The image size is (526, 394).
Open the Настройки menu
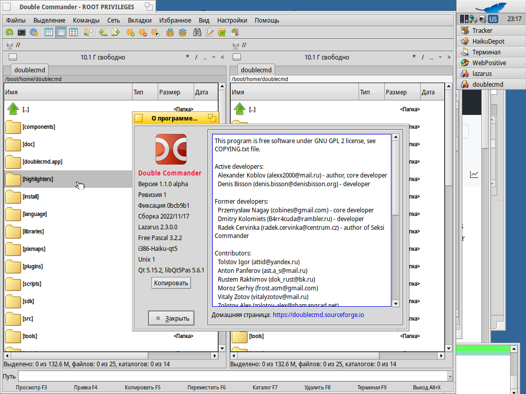(232, 21)
